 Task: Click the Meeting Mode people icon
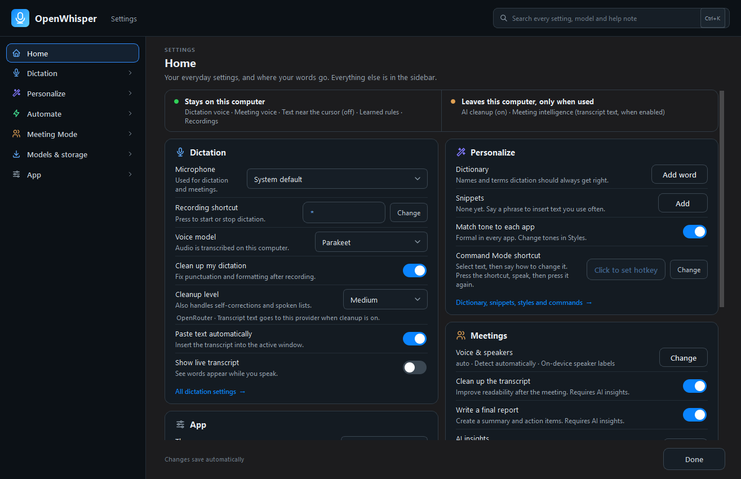point(16,134)
